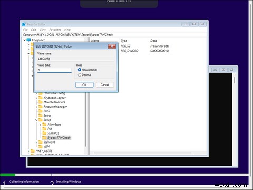Screen dimensions: 253x190
Task: Open the Edit menu
Action: [x=33, y=30]
